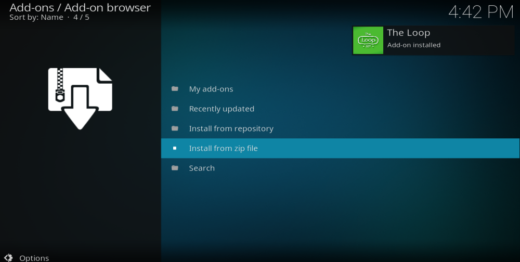Click the large zip file download icon
This screenshot has height=262, width=520.
(80, 98)
